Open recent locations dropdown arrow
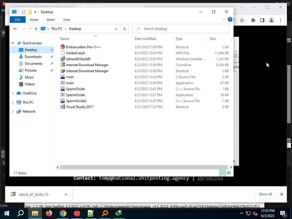 (30, 29)
